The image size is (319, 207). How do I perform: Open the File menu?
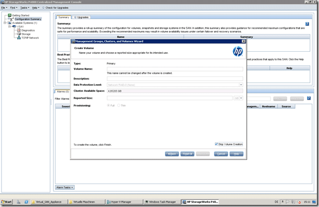[4, 8]
